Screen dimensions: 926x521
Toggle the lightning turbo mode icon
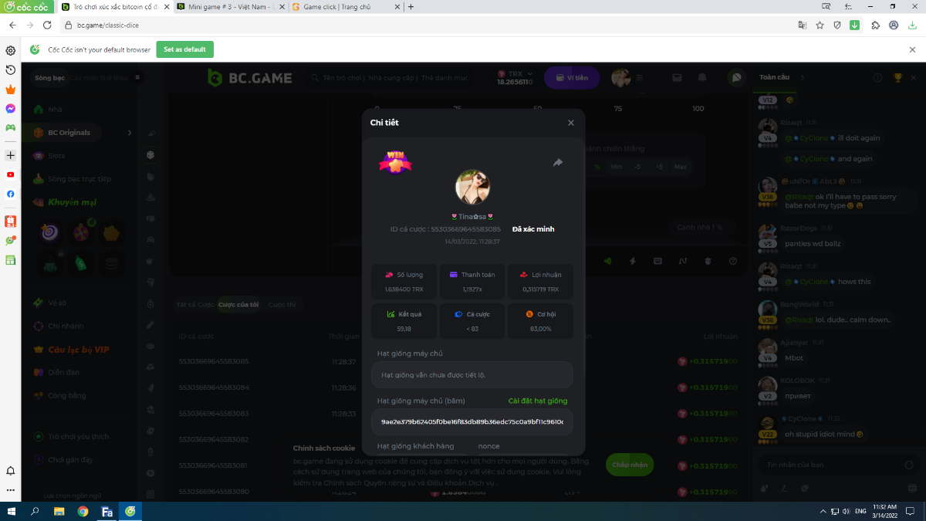pyautogui.click(x=633, y=261)
